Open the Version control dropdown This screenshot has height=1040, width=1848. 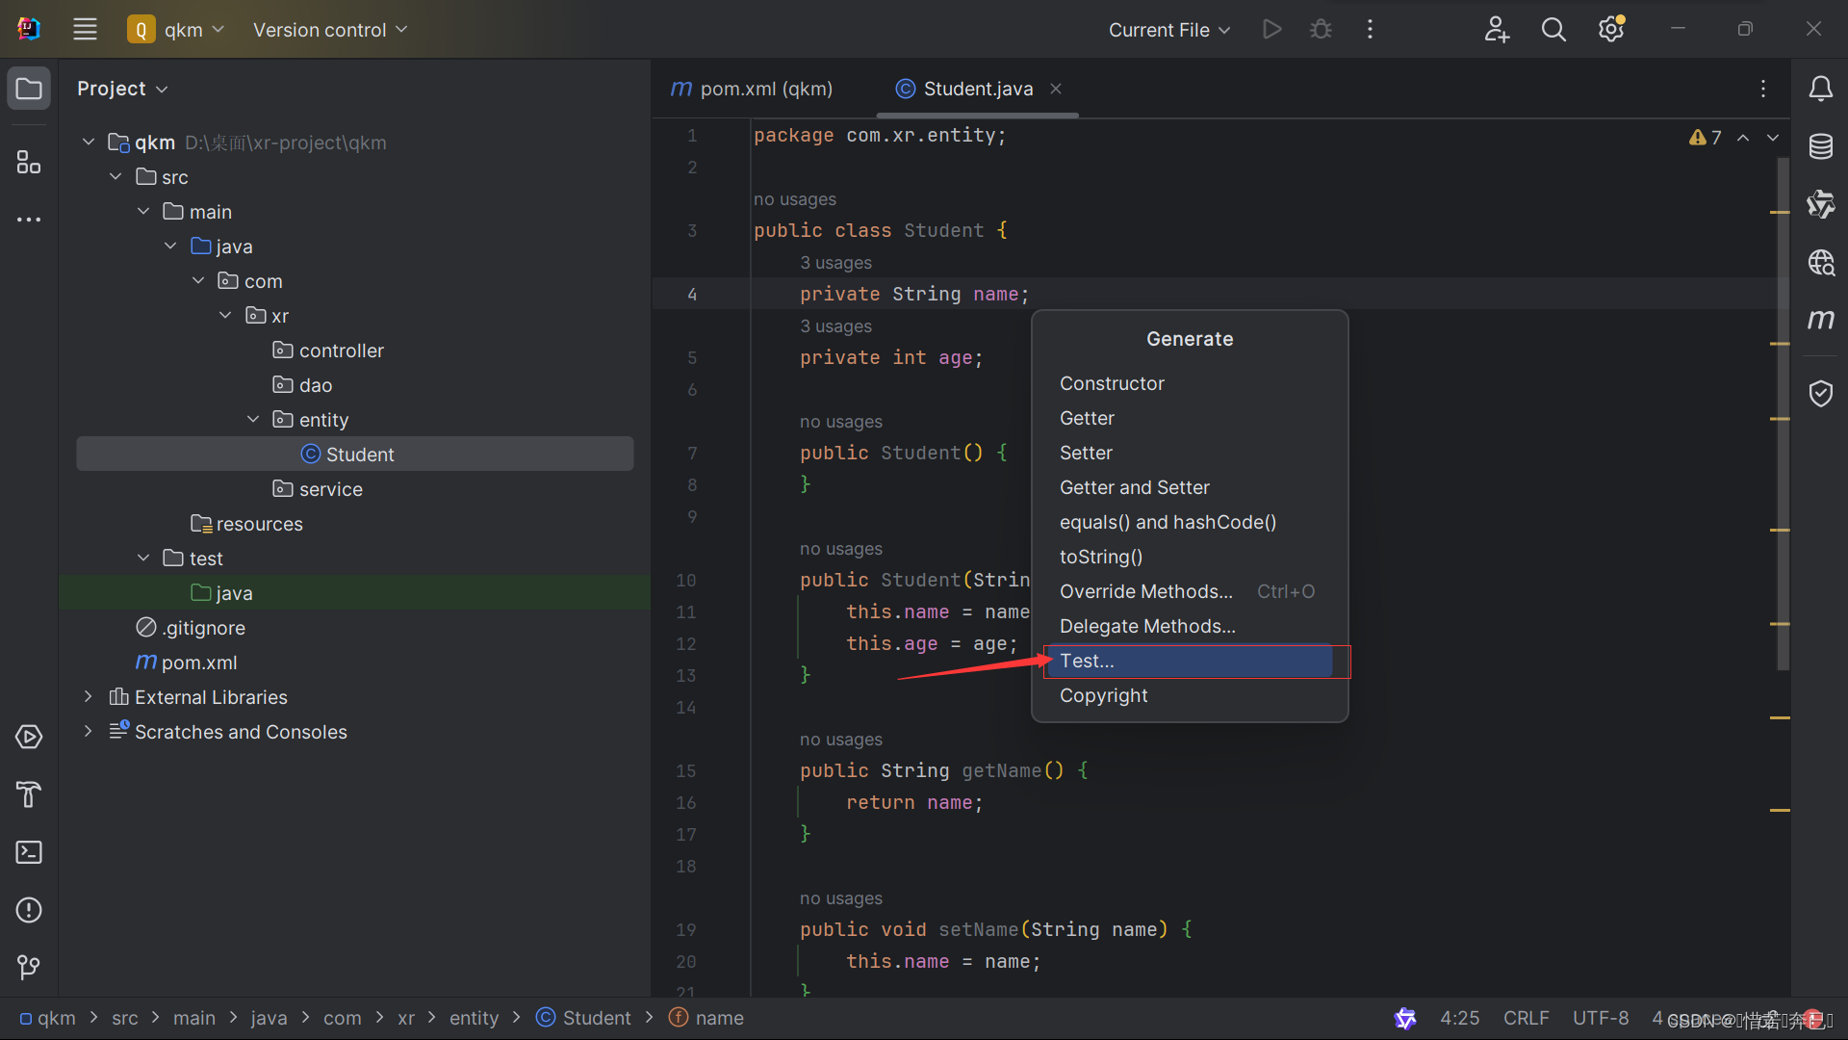point(330,30)
